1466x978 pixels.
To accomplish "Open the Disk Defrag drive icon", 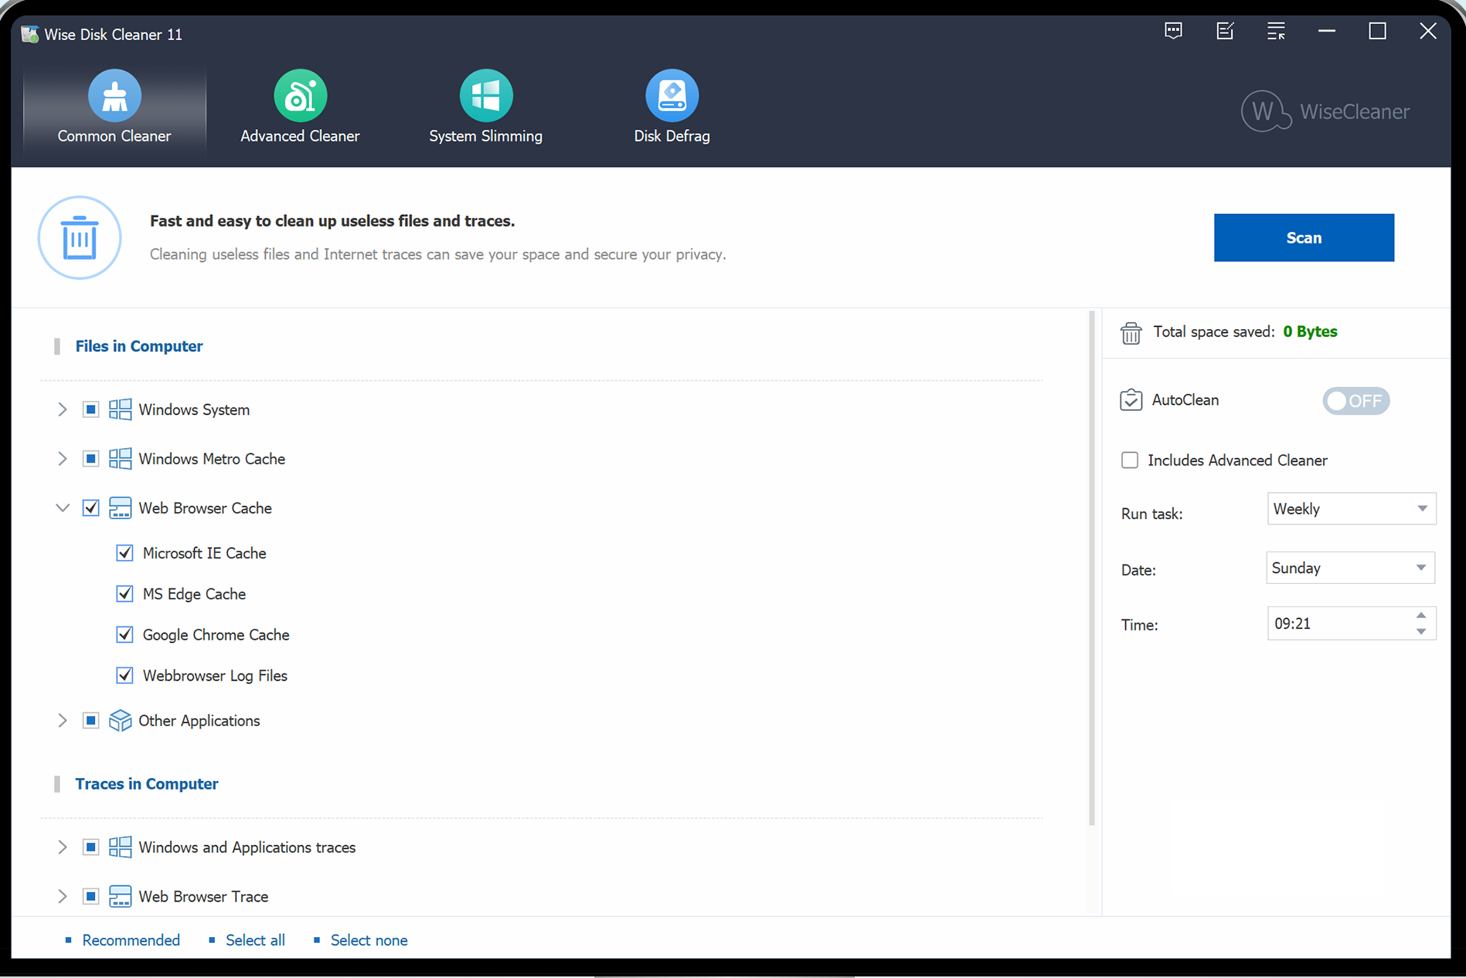I will click(x=672, y=96).
